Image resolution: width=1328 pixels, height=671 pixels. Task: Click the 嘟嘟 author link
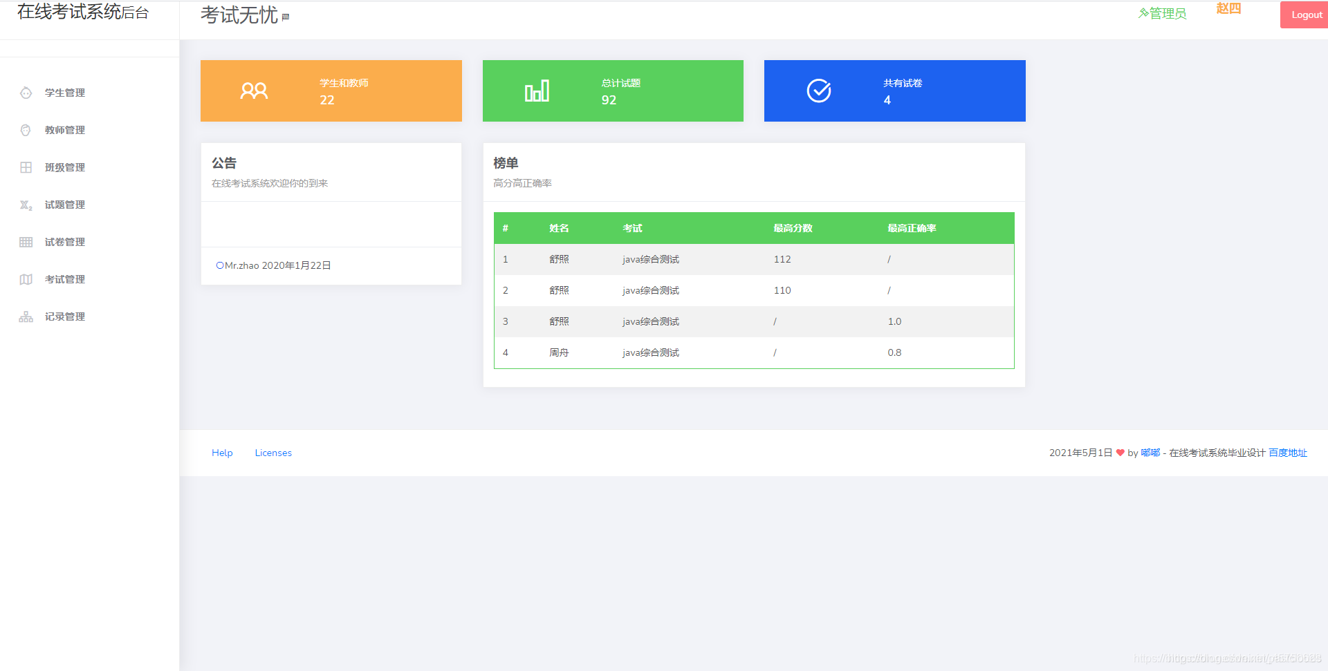pos(1150,453)
